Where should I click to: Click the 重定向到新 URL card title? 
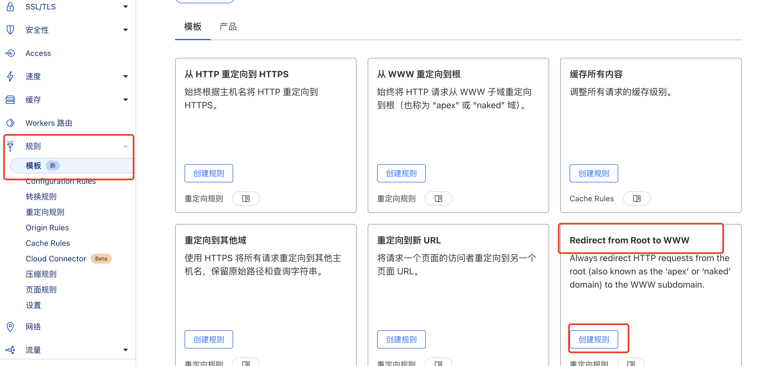(x=409, y=240)
